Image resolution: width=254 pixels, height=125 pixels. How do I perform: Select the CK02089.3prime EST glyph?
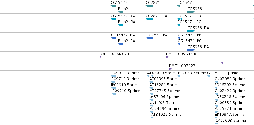tap(216, 82)
